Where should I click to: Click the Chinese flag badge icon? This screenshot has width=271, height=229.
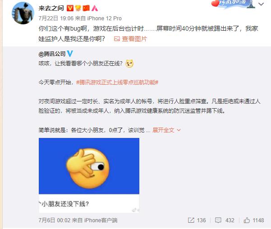86,8
